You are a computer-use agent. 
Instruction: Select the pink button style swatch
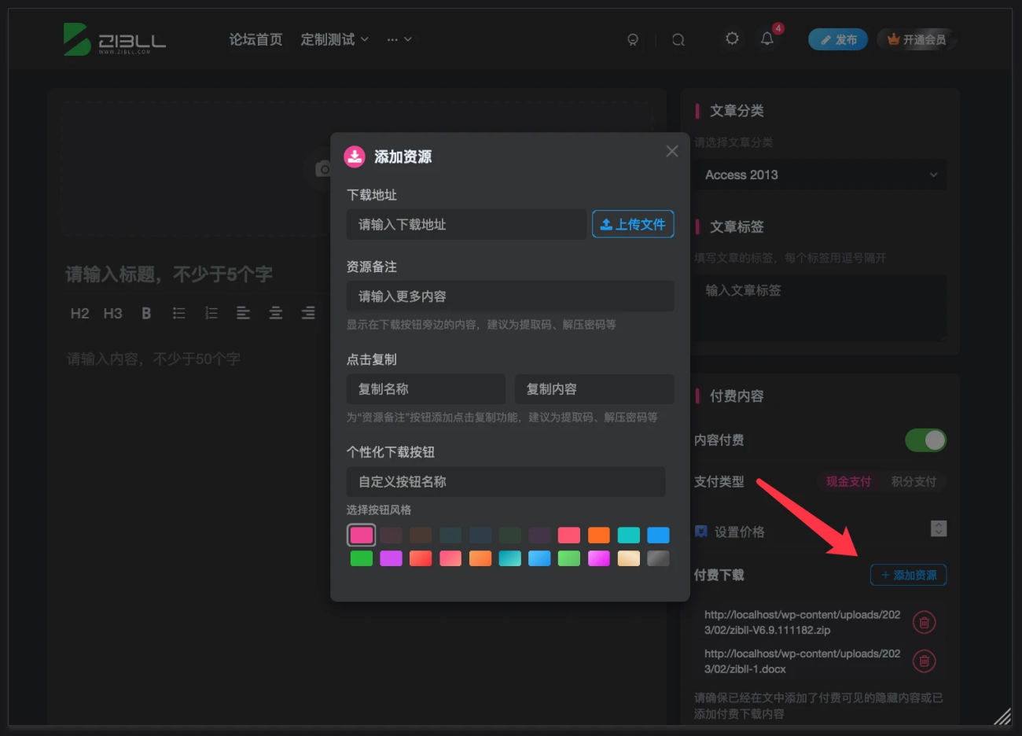[x=361, y=535]
